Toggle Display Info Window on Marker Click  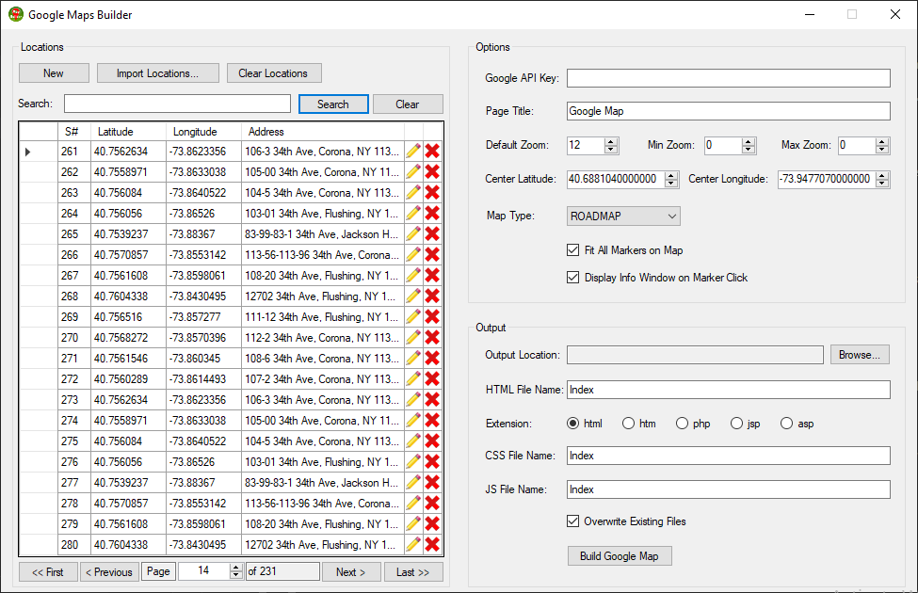tap(573, 278)
